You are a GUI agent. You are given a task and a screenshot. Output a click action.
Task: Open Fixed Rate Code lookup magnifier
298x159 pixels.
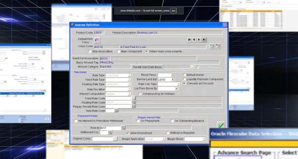(x=133, y=98)
